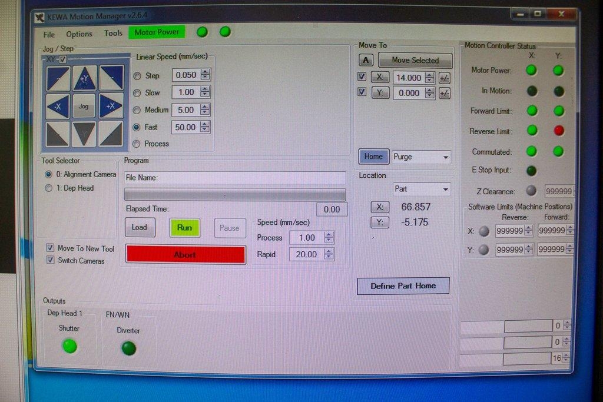
Task: Click the Define Part Home button
Action: tap(403, 285)
